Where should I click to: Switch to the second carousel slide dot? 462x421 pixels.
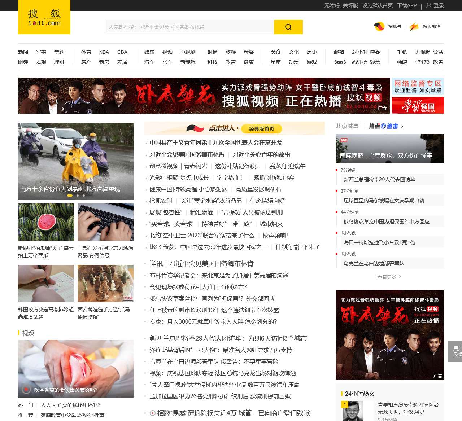(x=77, y=196)
